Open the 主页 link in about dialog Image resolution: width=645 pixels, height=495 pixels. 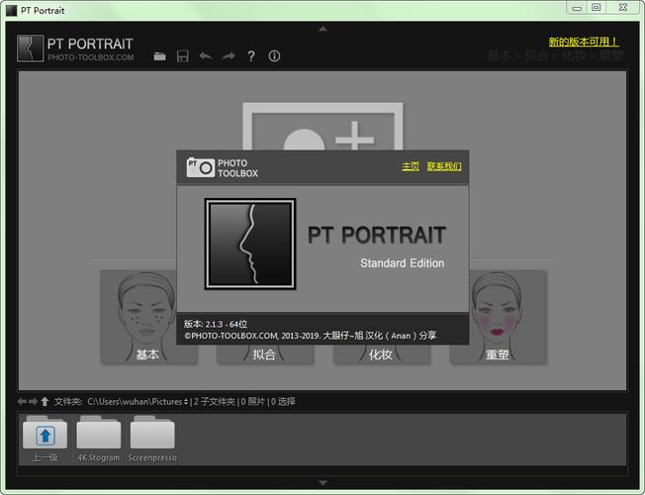pyautogui.click(x=411, y=166)
